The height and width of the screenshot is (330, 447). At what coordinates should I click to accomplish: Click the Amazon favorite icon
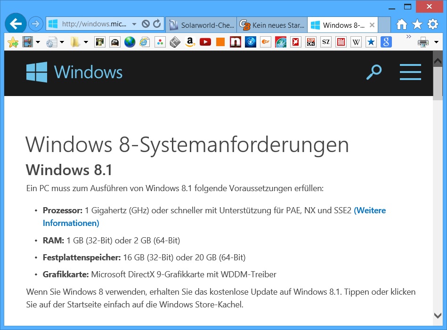pos(190,42)
